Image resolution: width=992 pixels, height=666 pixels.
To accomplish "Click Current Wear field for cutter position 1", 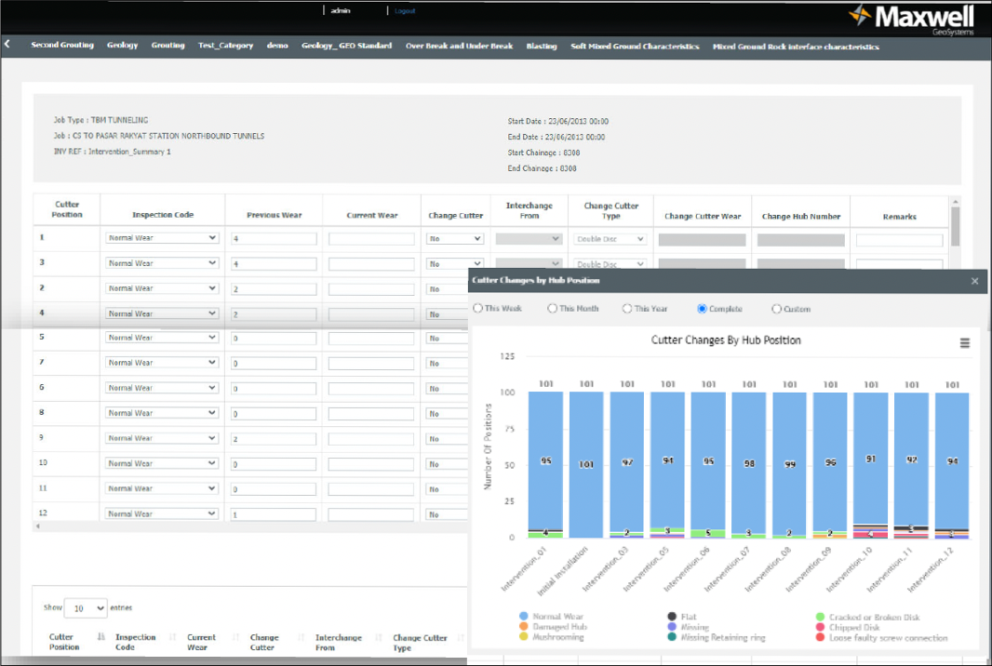I will (x=371, y=239).
